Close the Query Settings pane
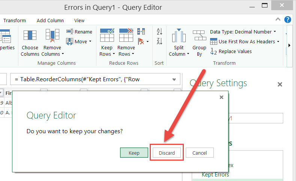 pos(279,85)
